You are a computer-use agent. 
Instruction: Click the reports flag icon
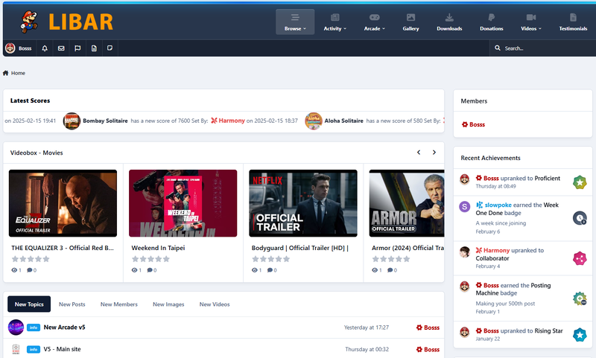77,48
